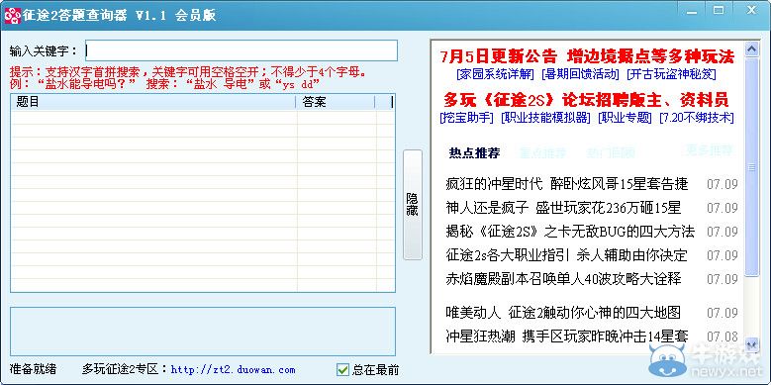Image resolution: width=771 pixels, height=385 pixels.
Task: Open the 家园系统详解 link
Action: 495,75
